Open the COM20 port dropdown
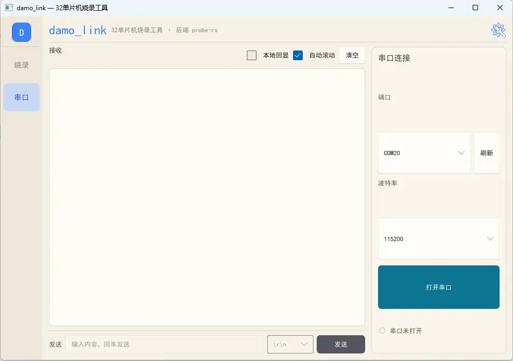Image resolution: width=513 pixels, height=361 pixels. (424, 153)
